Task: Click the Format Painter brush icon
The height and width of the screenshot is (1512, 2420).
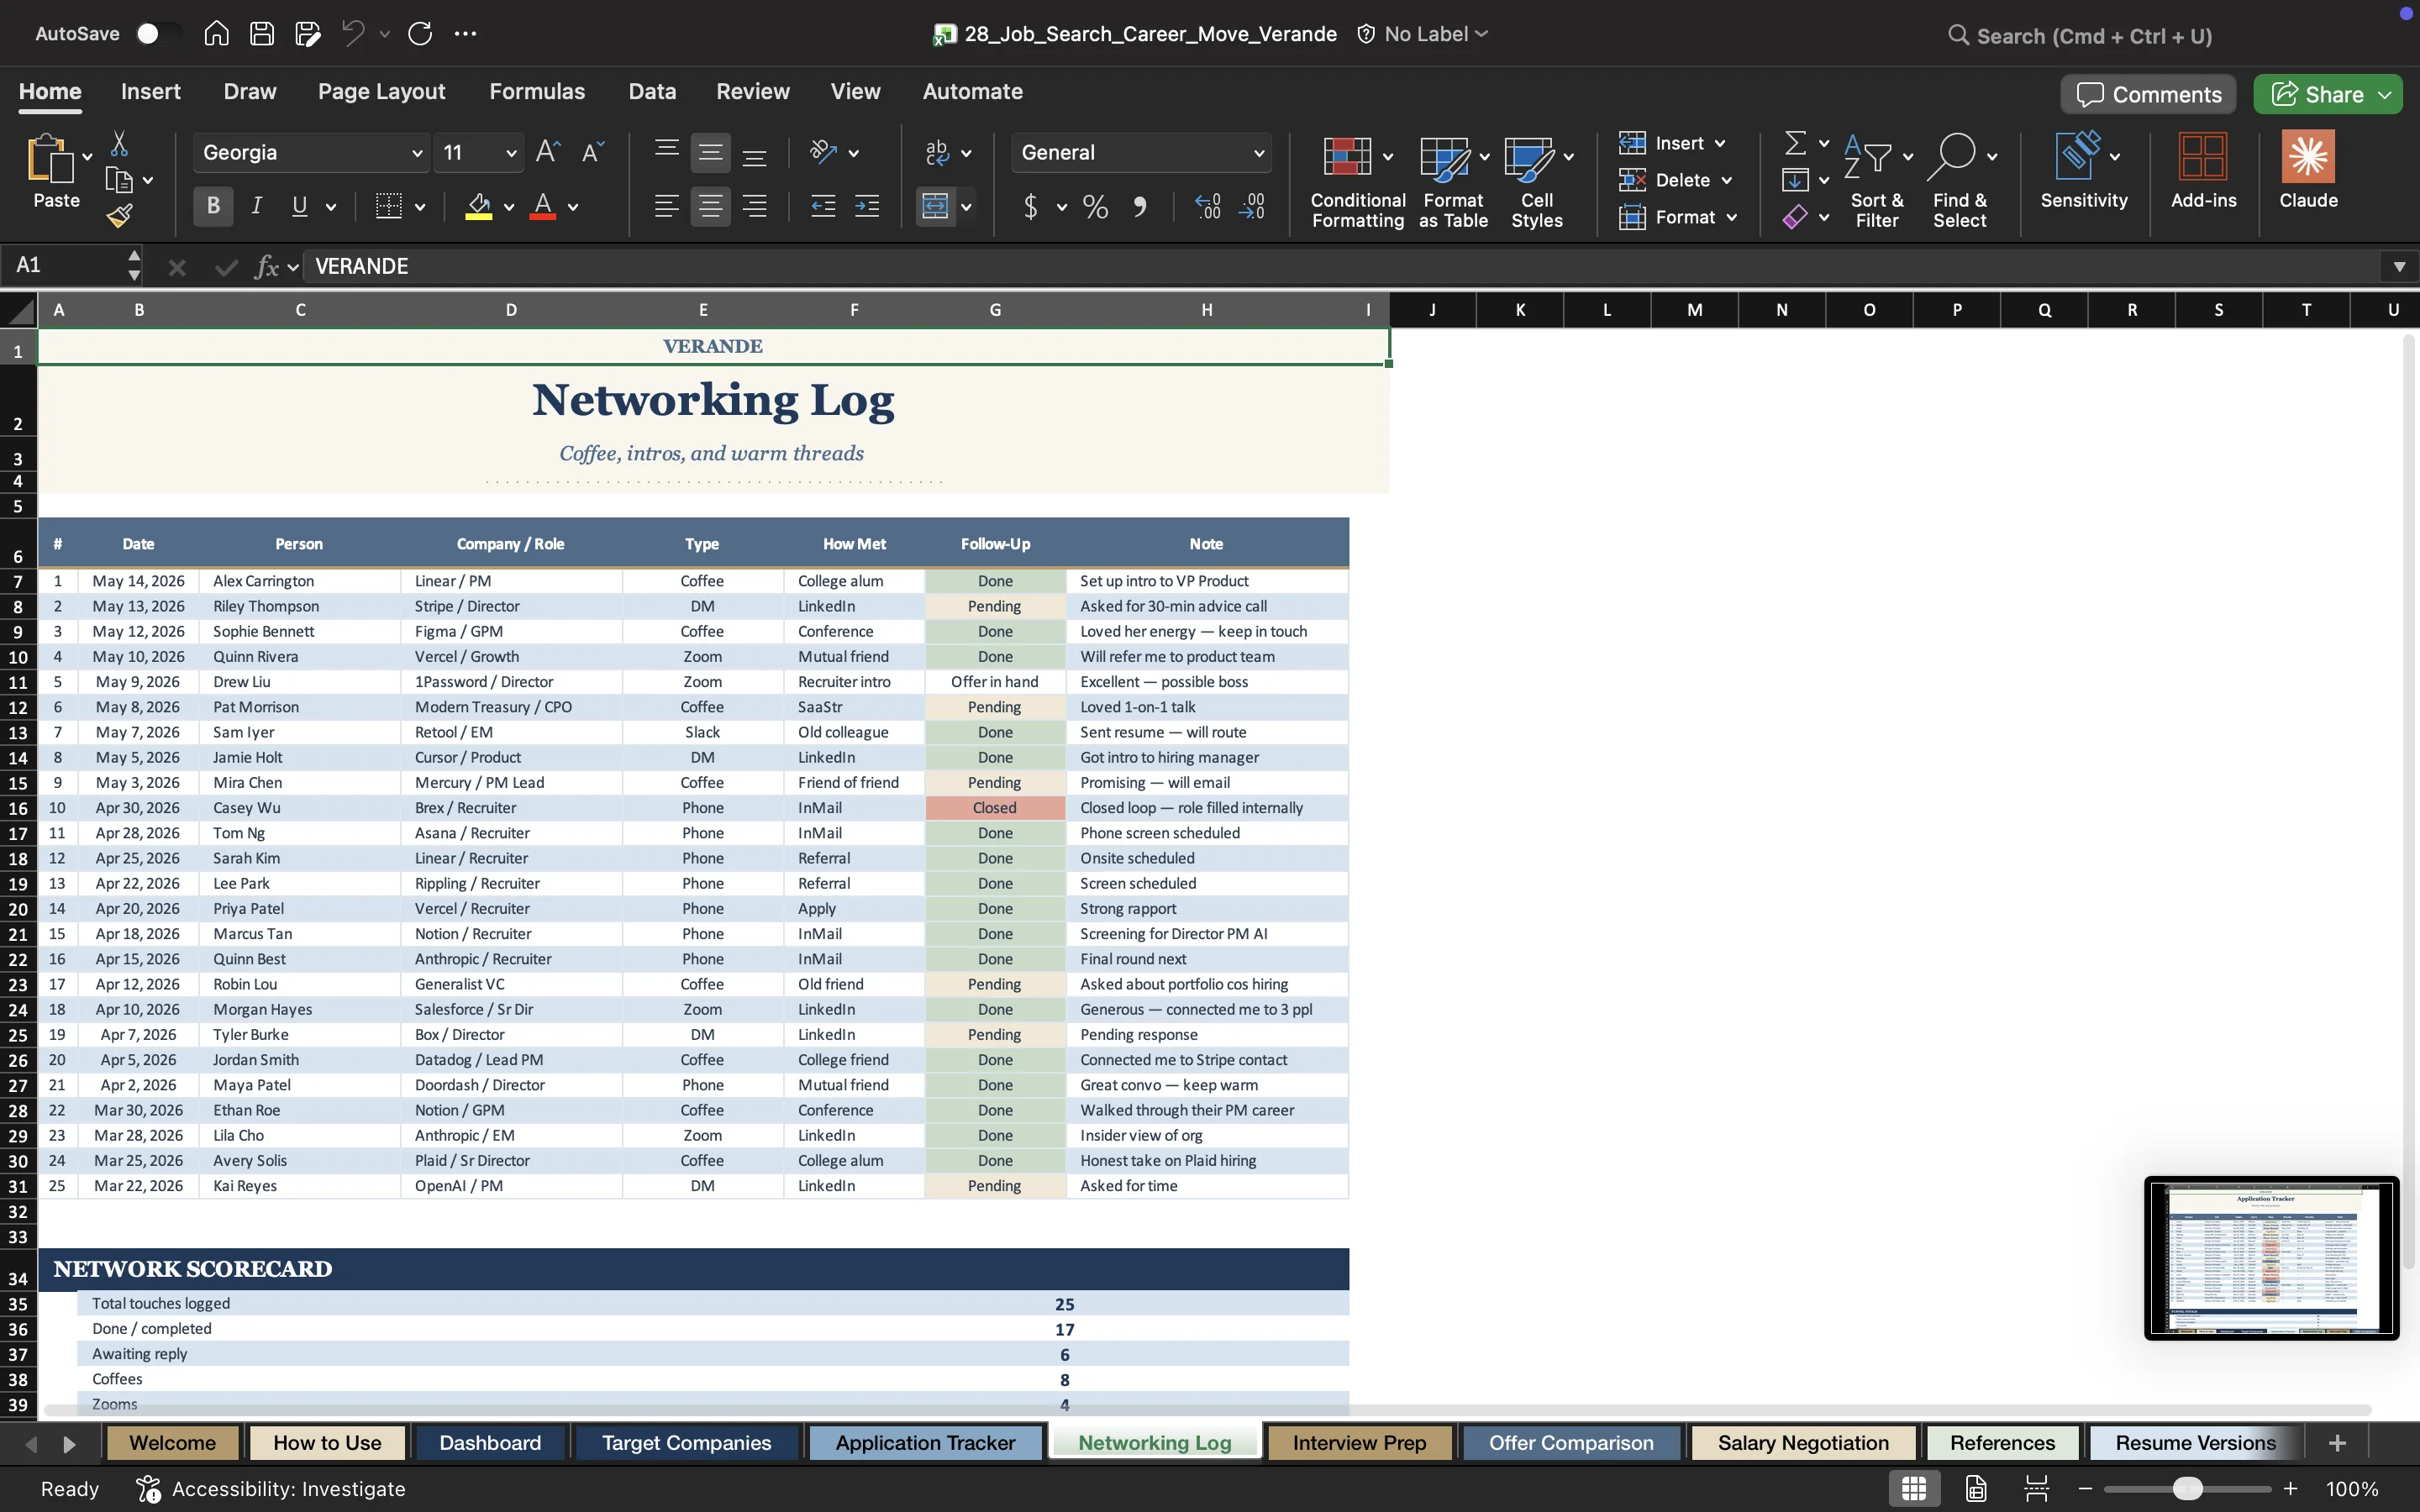Action: click(x=120, y=216)
